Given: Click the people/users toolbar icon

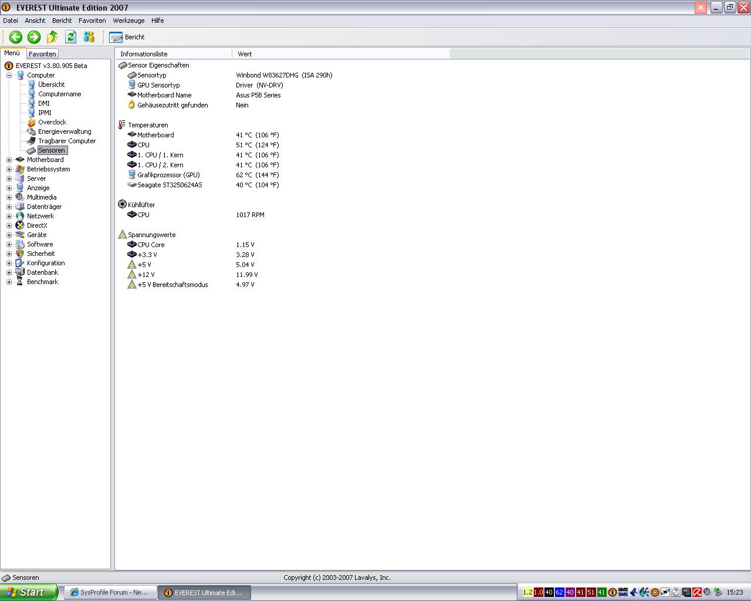Looking at the screenshot, I should tap(89, 37).
